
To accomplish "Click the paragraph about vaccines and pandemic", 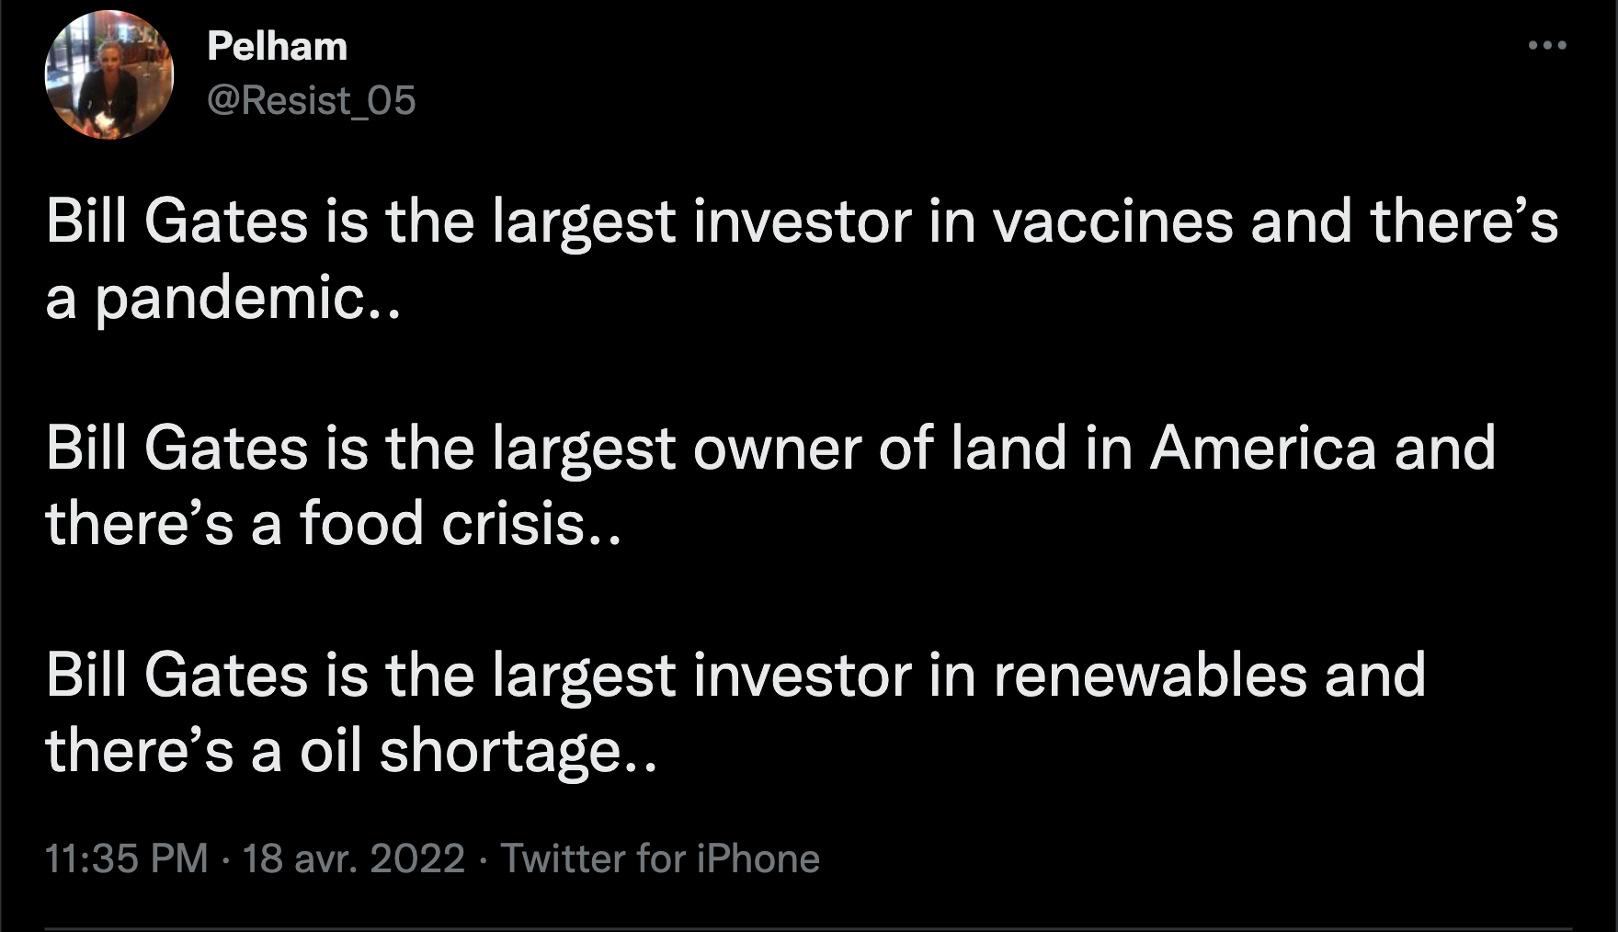I will [x=802, y=260].
